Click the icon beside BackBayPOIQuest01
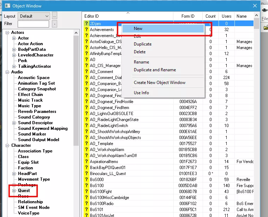 pyautogui.click(x=86, y=167)
